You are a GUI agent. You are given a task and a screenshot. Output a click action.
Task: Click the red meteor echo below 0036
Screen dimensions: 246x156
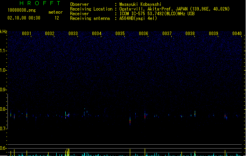click(145, 115)
